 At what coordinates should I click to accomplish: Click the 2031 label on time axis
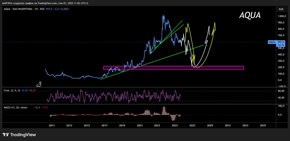pyautogui.click(x=228, y=125)
